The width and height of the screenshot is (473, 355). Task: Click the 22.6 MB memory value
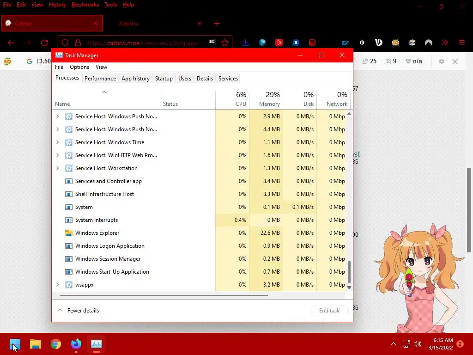tap(270, 233)
